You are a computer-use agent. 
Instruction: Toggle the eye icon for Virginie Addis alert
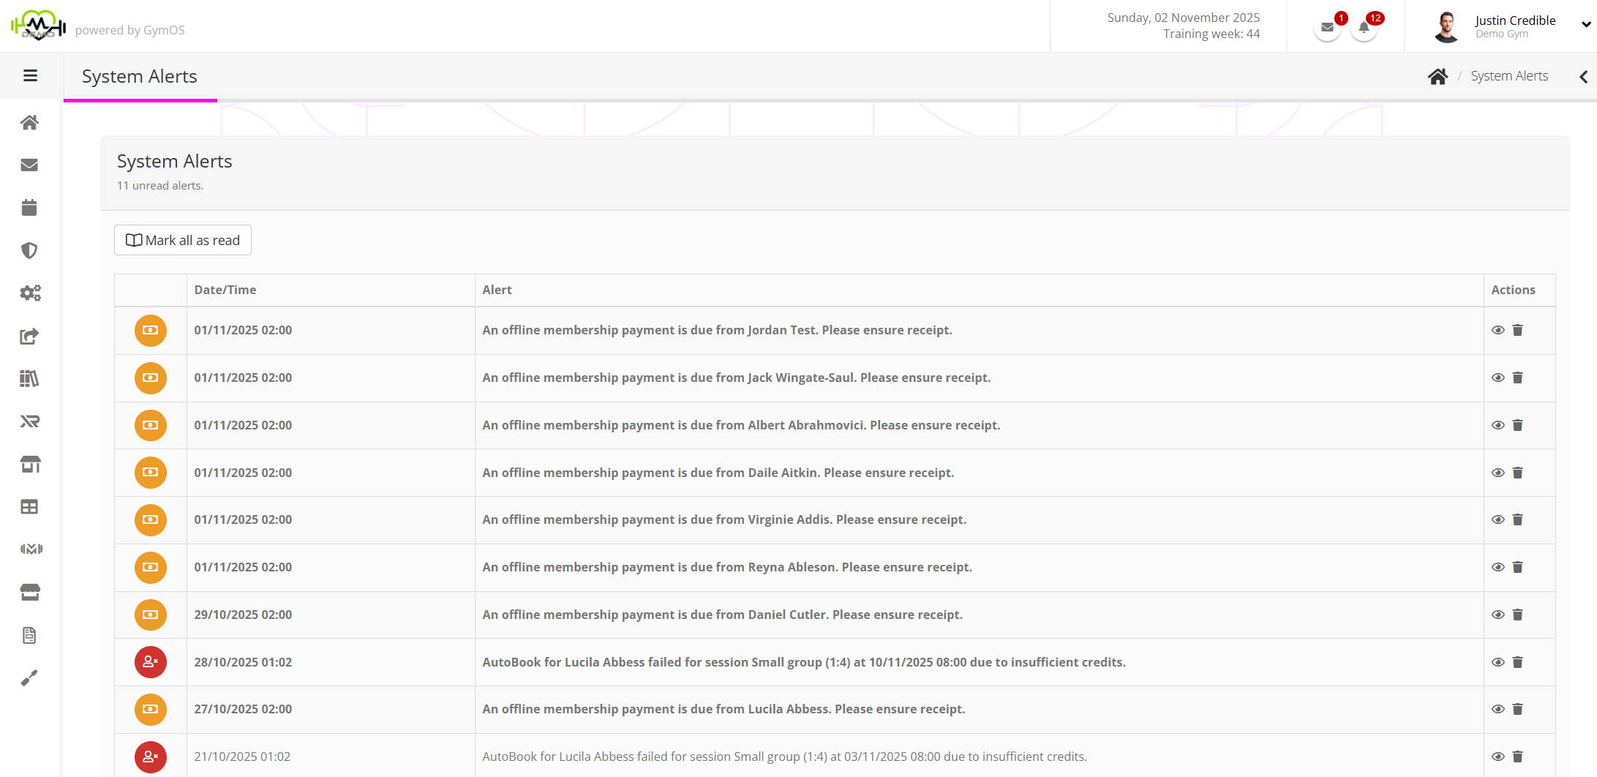(1498, 520)
